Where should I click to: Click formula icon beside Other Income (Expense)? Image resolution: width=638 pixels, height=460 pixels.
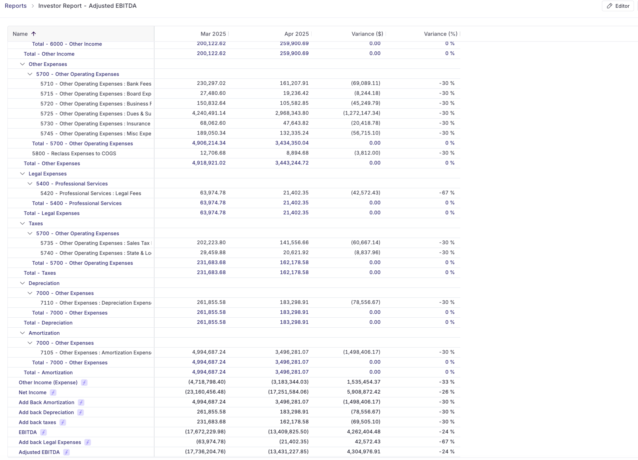84,382
